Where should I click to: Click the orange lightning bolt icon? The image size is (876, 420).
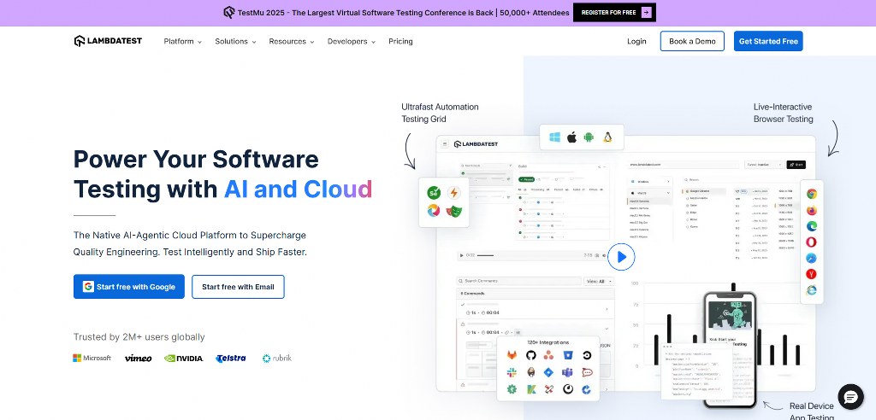(453, 193)
